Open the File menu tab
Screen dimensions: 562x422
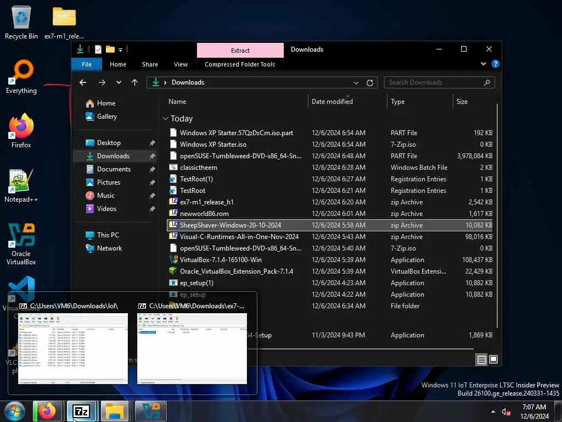point(87,64)
